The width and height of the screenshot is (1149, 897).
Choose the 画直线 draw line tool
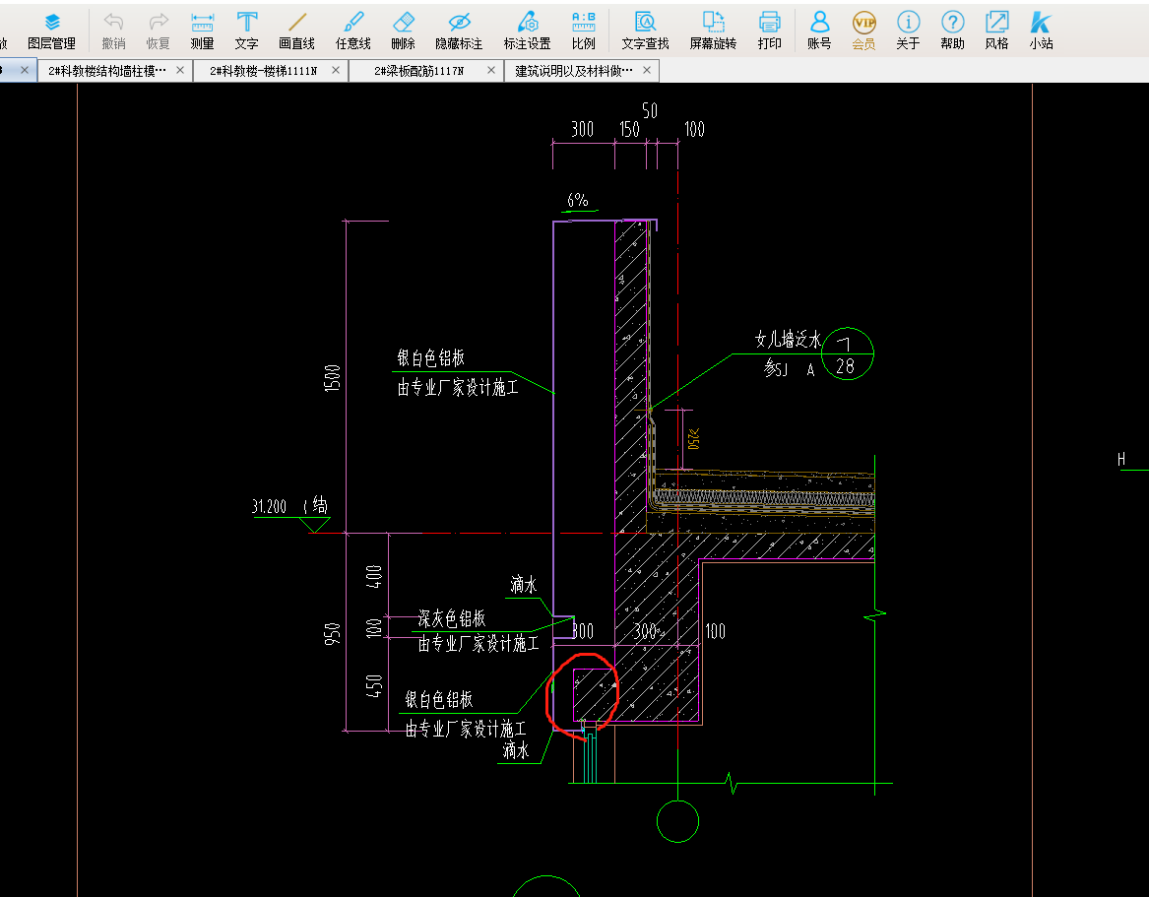(x=296, y=31)
